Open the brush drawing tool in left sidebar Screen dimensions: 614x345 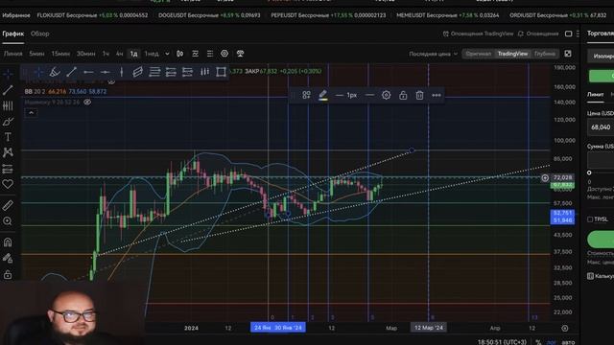(8, 122)
